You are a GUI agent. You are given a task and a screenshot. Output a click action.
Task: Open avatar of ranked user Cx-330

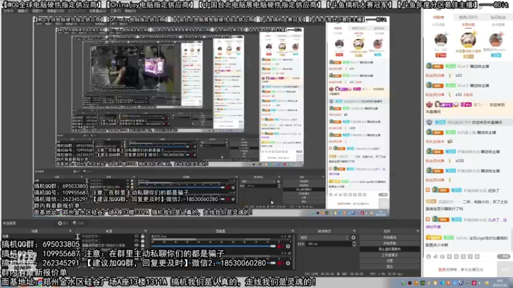tap(441, 40)
